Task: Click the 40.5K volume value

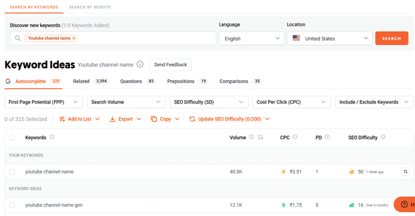Action: tap(236, 172)
